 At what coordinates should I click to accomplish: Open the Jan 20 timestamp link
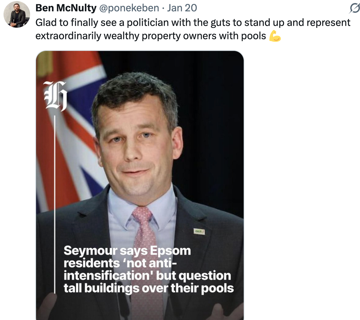[182, 8]
